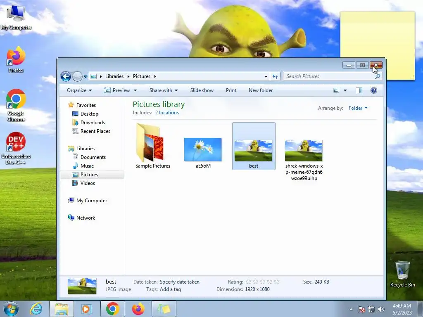Click the details pane preview thumbnail

[82, 286]
